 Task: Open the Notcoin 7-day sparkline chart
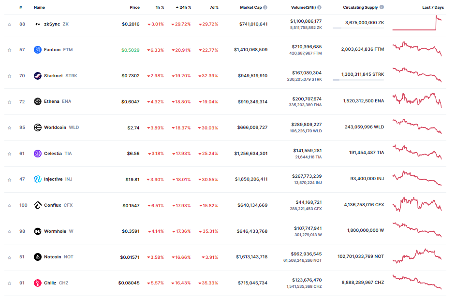(x=417, y=256)
